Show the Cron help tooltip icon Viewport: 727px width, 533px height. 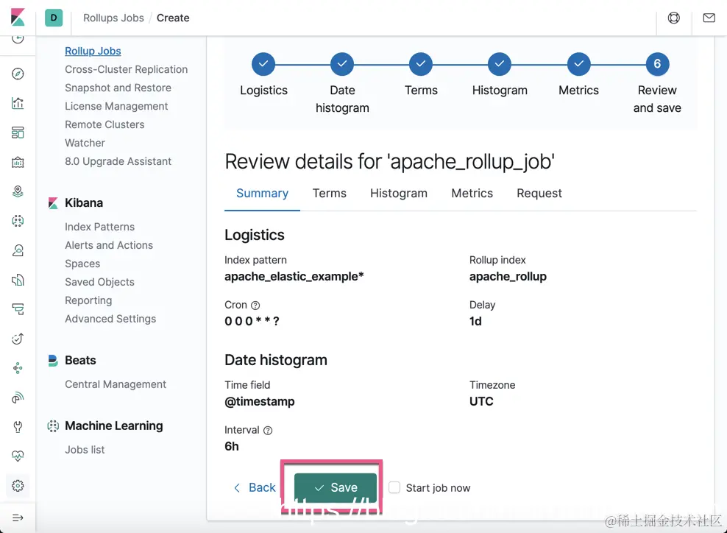click(255, 306)
